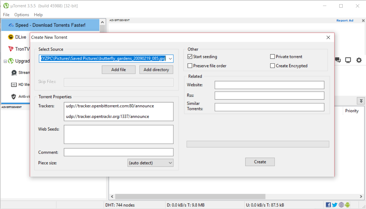The width and height of the screenshot is (366, 209).
Task: Open the Piece size auto detect dropdown
Action: (151, 163)
